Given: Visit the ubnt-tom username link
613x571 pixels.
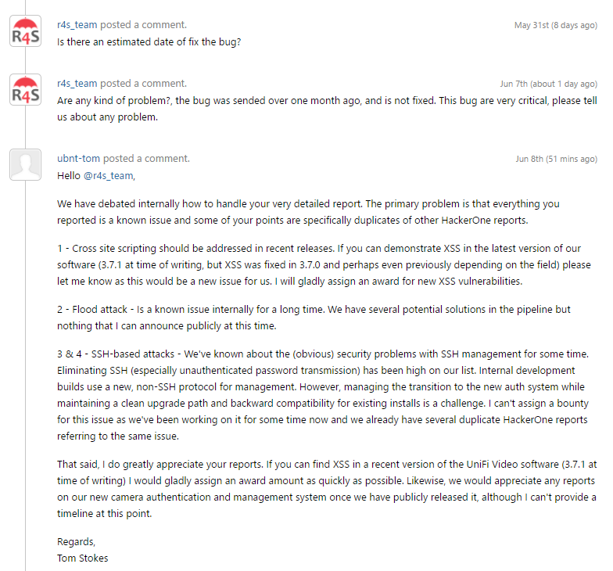Looking at the screenshot, I should coord(79,159).
